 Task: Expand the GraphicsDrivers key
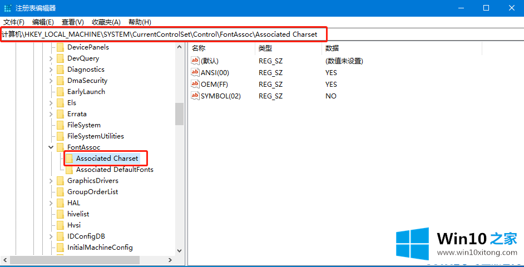51,181
